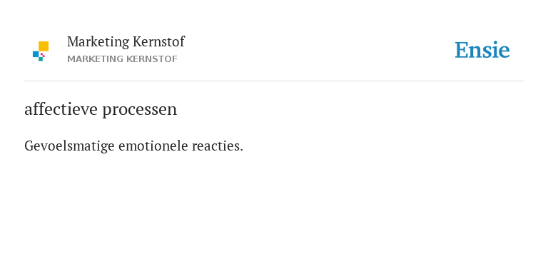The width and height of the screenshot is (548, 274).
Task: Click the horizontal divider line below header
Action: click(x=274, y=81)
